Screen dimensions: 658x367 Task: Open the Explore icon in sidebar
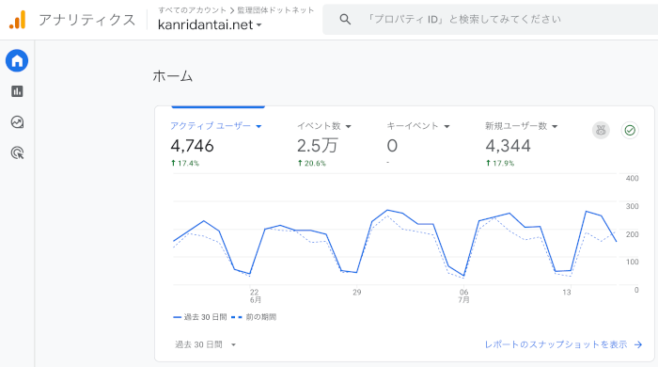pyautogui.click(x=17, y=122)
